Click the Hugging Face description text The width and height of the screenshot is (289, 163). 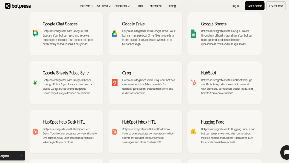pos(228,135)
